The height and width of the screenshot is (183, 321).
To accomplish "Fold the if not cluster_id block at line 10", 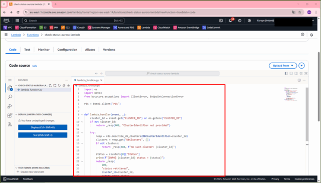I will coord(82,122).
